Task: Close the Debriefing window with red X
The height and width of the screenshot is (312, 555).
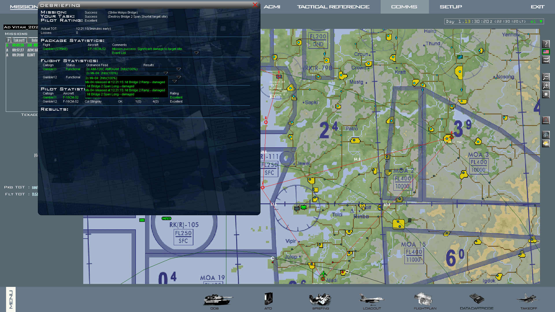Action: click(255, 5)
